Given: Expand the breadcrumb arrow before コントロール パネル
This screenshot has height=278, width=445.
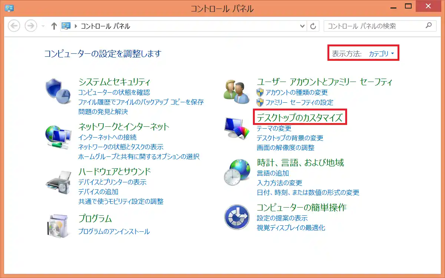Looking at the screenshot, I should tap(76, 26).
